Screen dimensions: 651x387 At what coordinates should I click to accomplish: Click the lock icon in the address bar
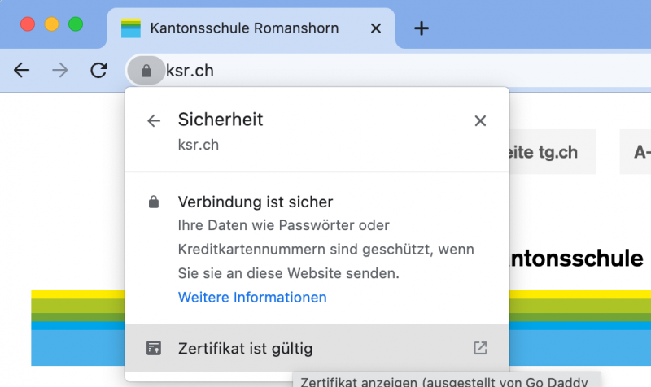146,71
